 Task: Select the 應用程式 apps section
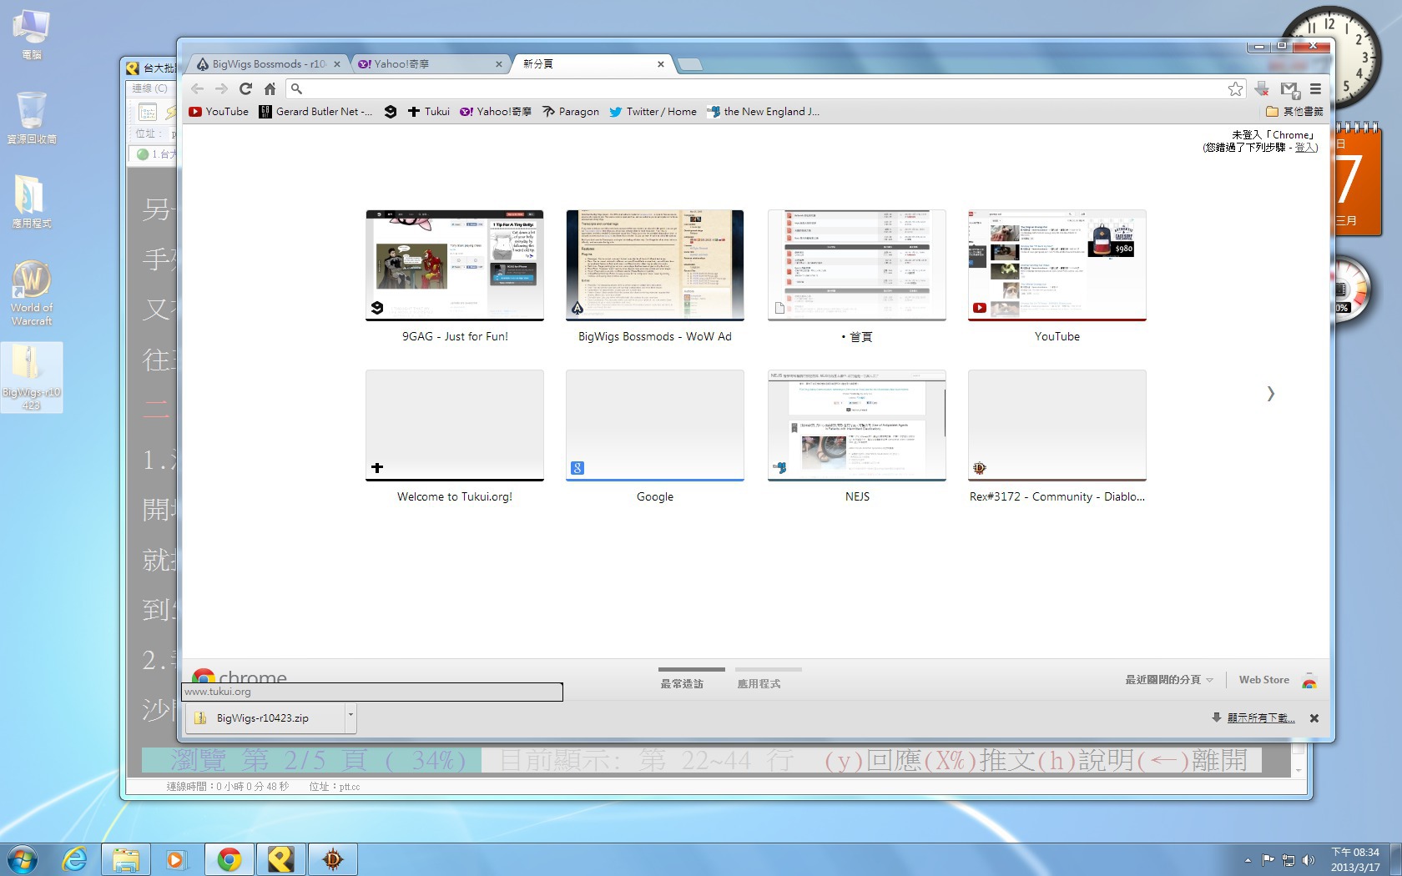(x=759, y=683)
